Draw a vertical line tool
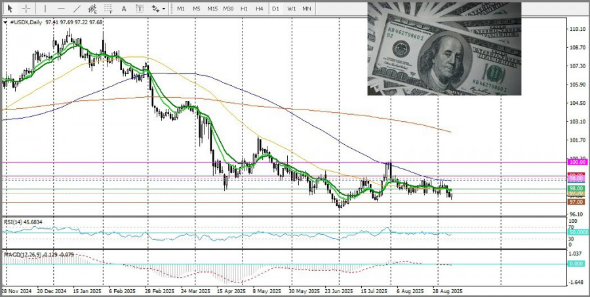 click(x=45, y=9)
